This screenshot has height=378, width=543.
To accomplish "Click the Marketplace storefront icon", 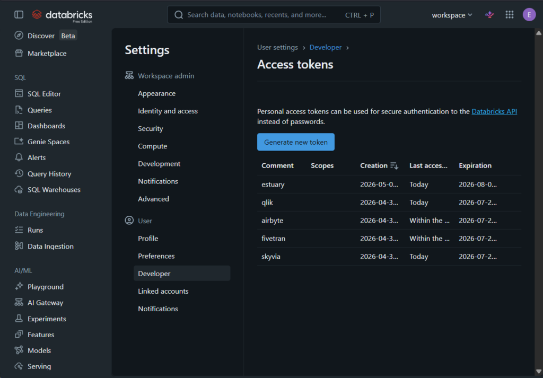I will (19, 54).
